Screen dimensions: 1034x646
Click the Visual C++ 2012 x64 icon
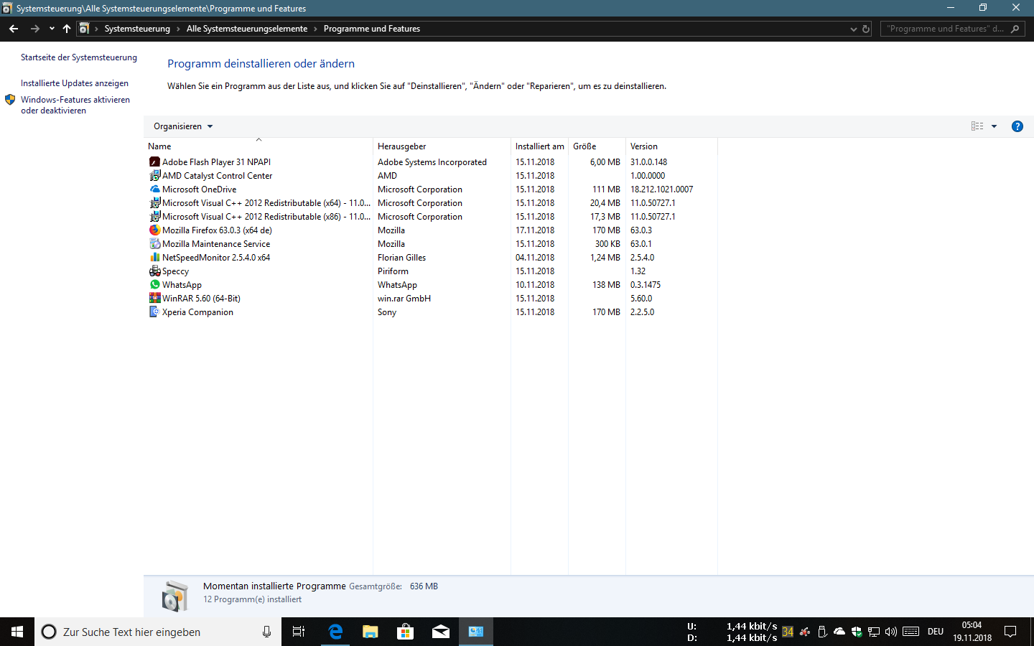pos(154,203)
